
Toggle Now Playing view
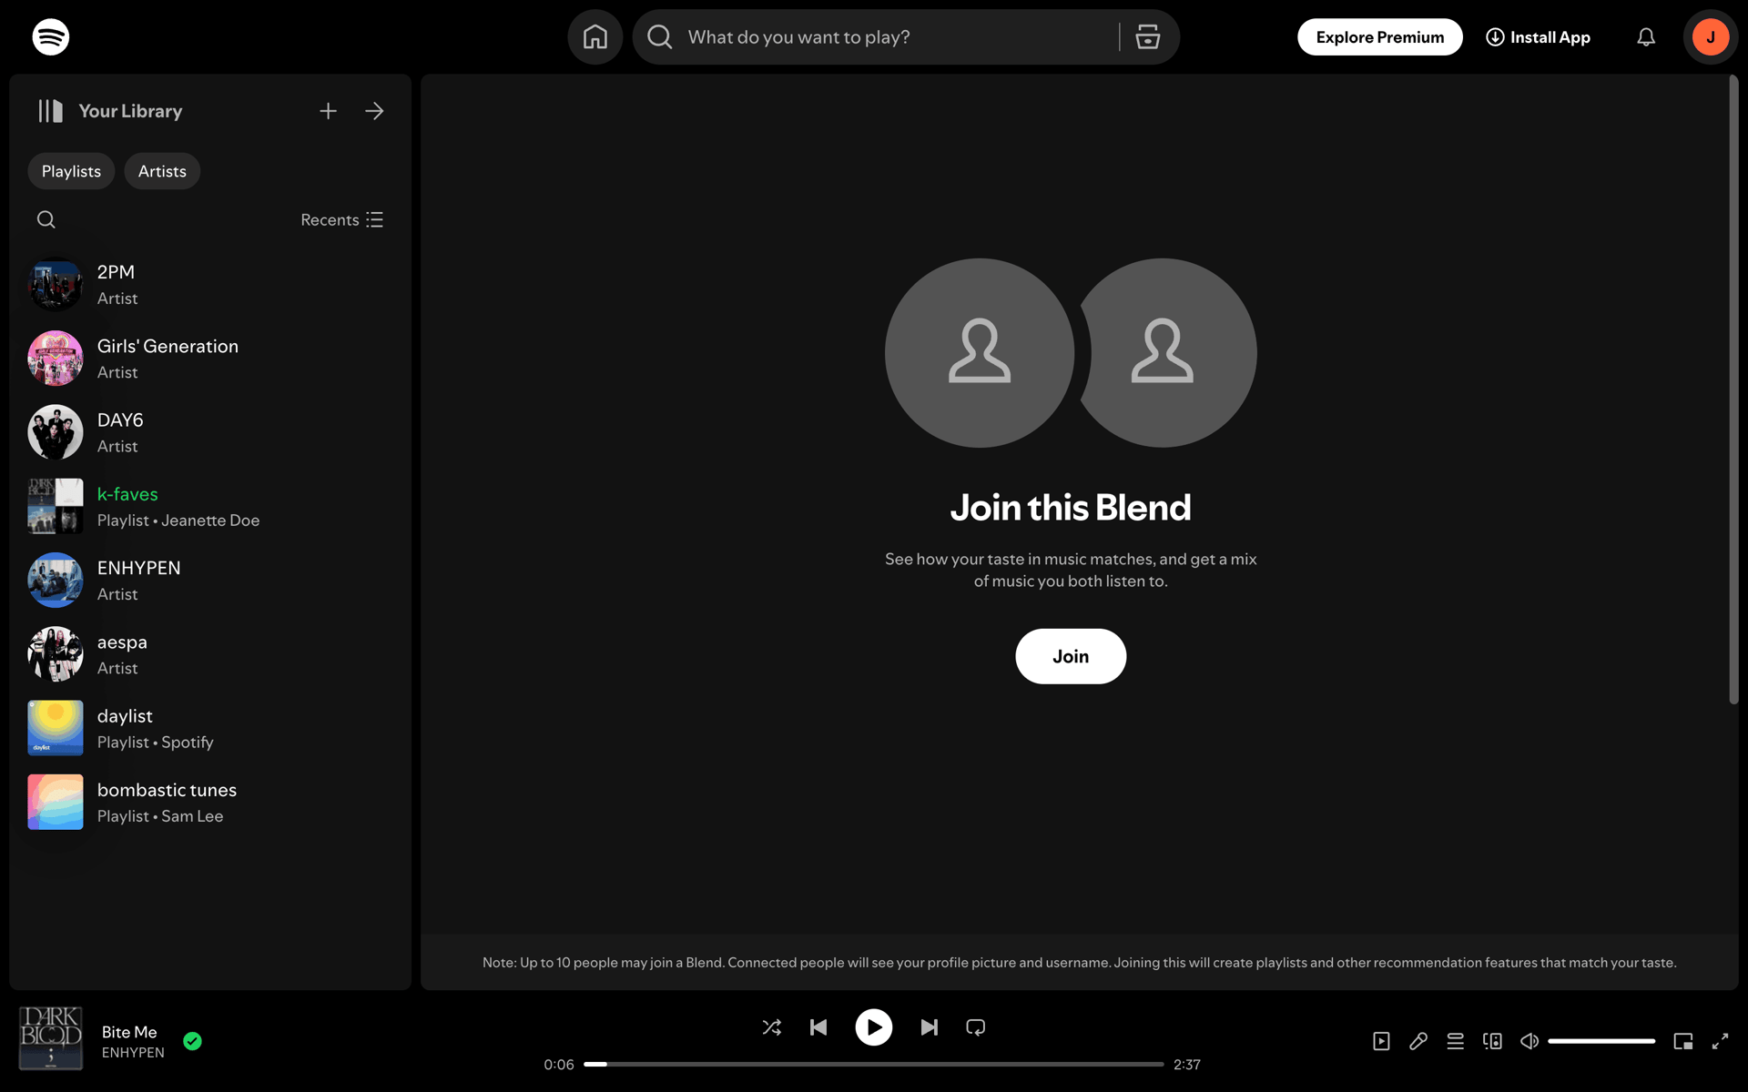click(x=1381, y=1041)
